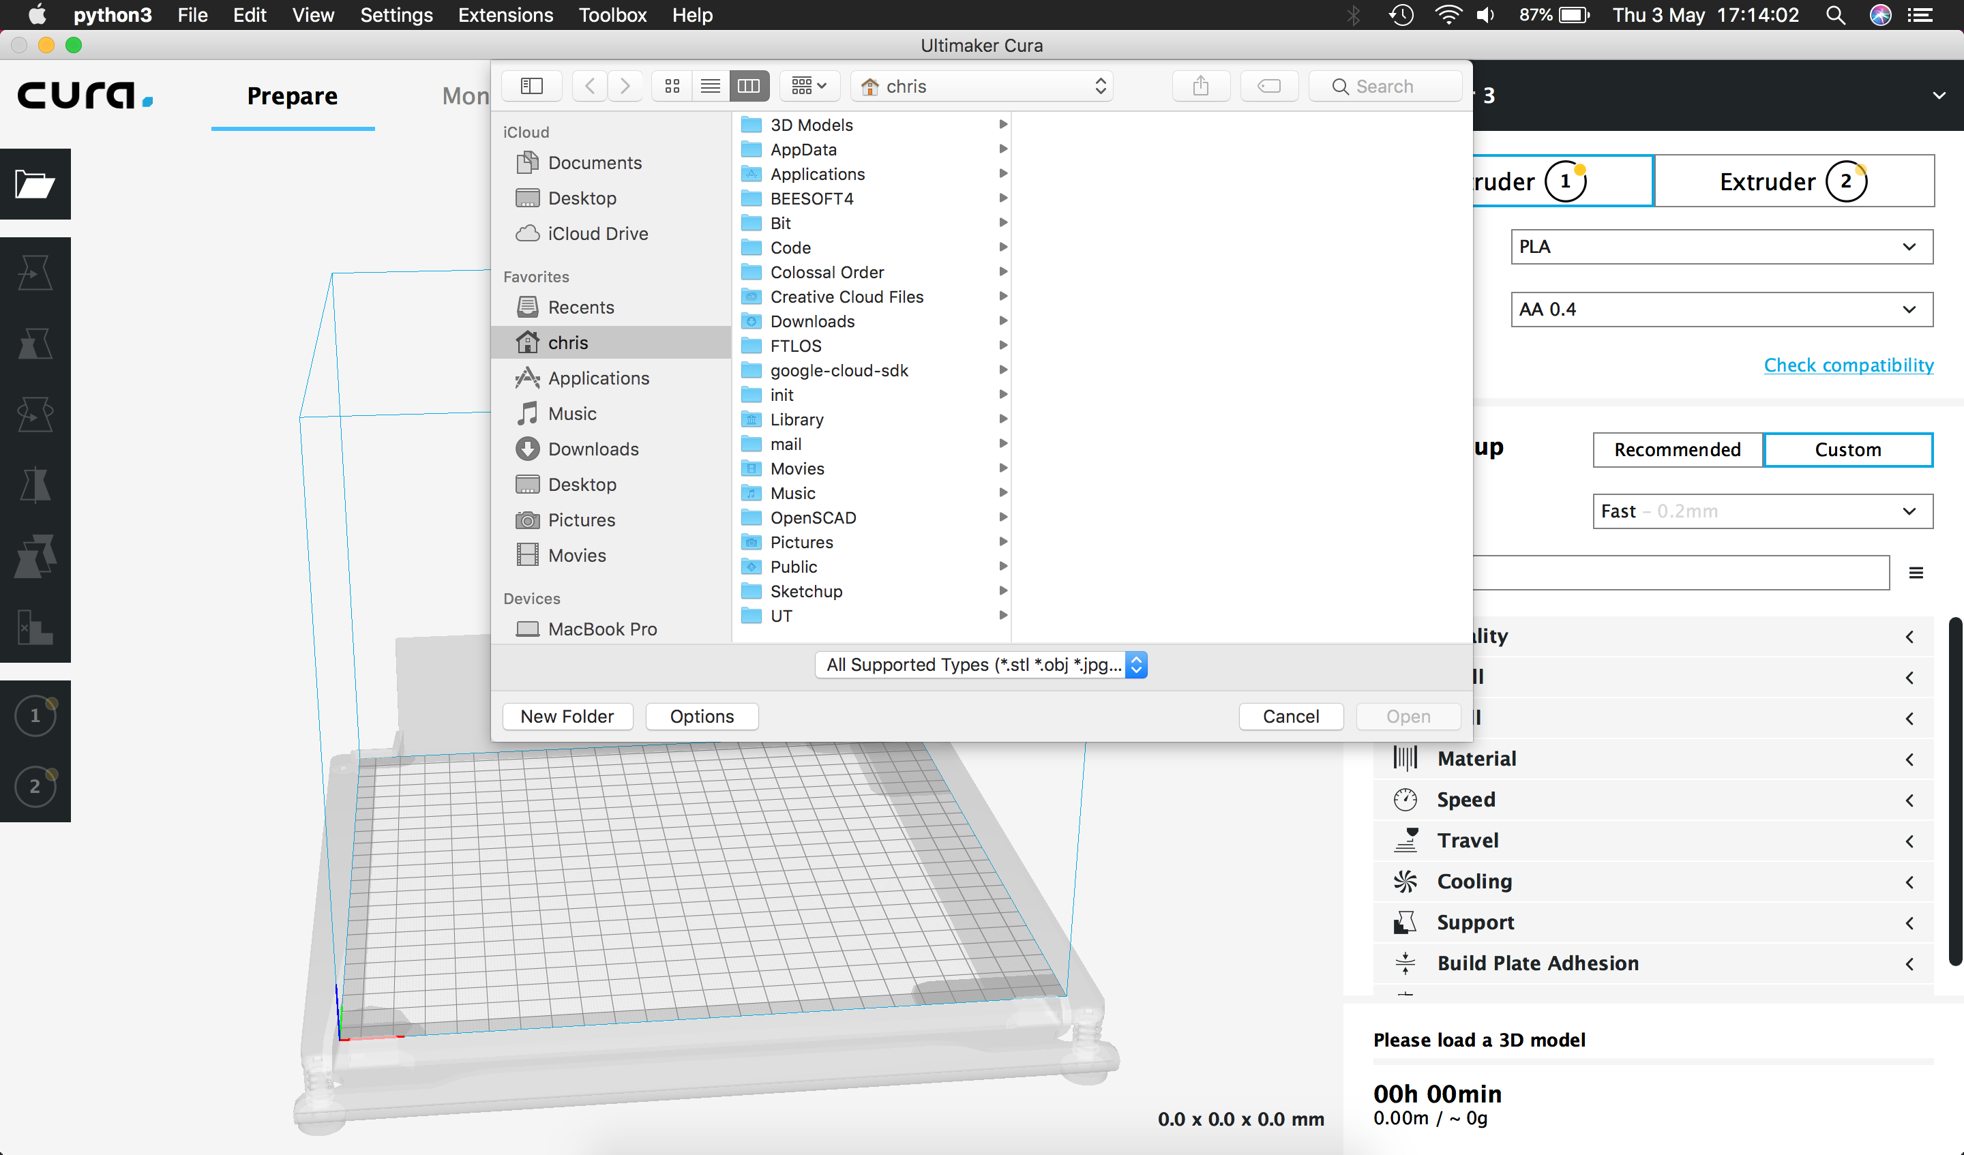1964x1155 pixels.
Task: Click the share icon in file dialog
Action: click(x=1200, y=86)
